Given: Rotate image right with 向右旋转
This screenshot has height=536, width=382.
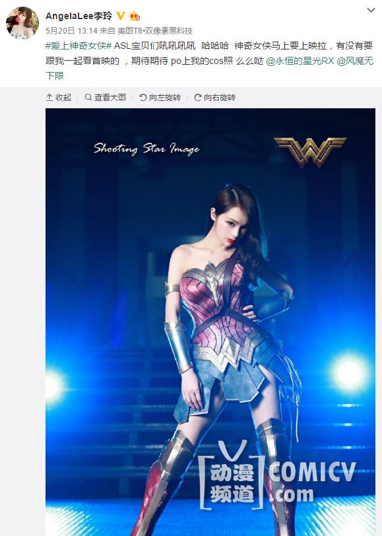Looking at the screenshot, I should (214, 98).
